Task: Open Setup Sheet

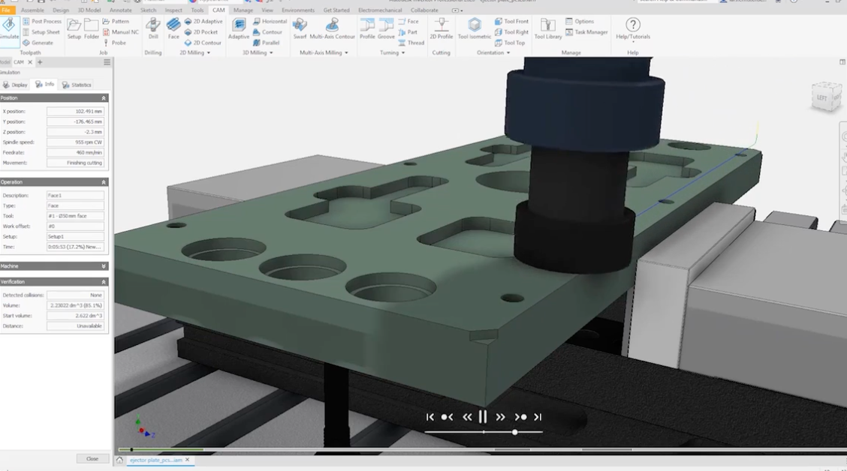Action: click(41, 31)
